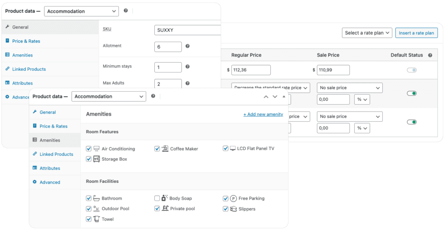Click the collapse panel triangle icon
Screen dimensions: 445x231
[x=284, y=96]
